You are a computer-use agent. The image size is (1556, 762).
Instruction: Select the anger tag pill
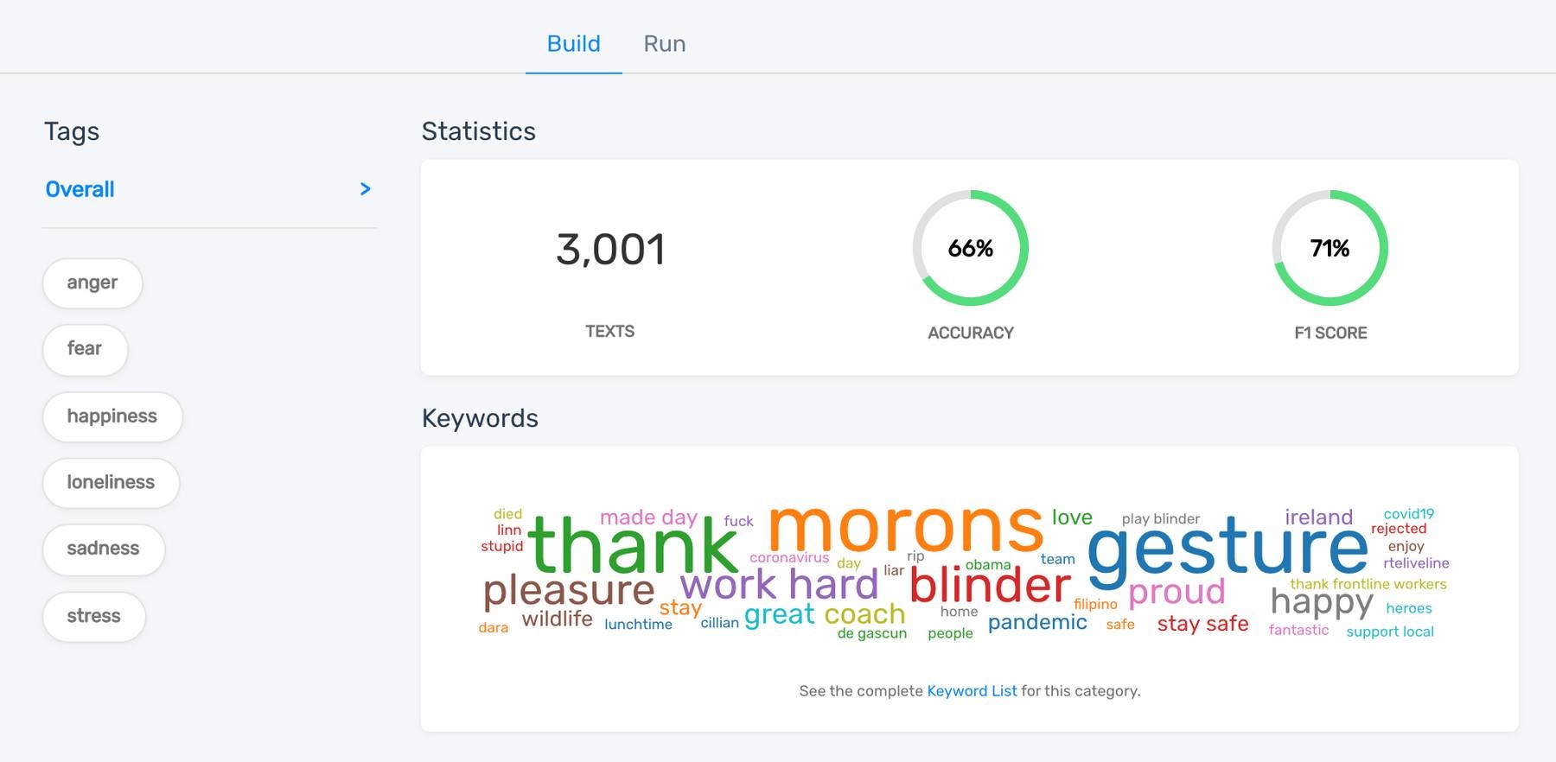coord(92,283)
